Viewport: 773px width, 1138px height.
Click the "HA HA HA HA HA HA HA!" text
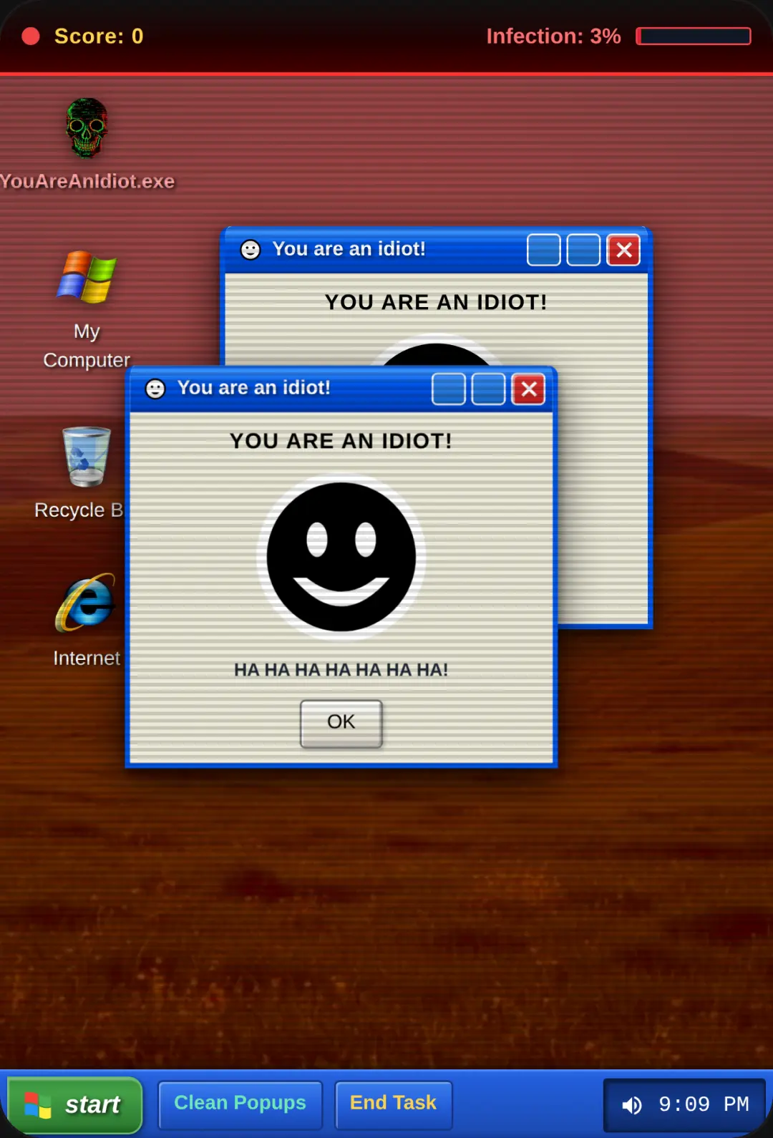point(341,670)
